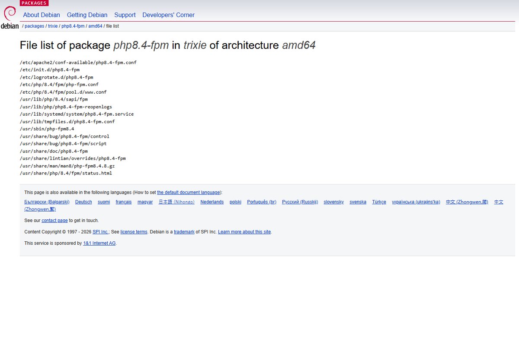519x341 pixels.
Task: Switch page language to 日本語 (Nihongo)
Action: pyautogui.click(x=176, y=202)
